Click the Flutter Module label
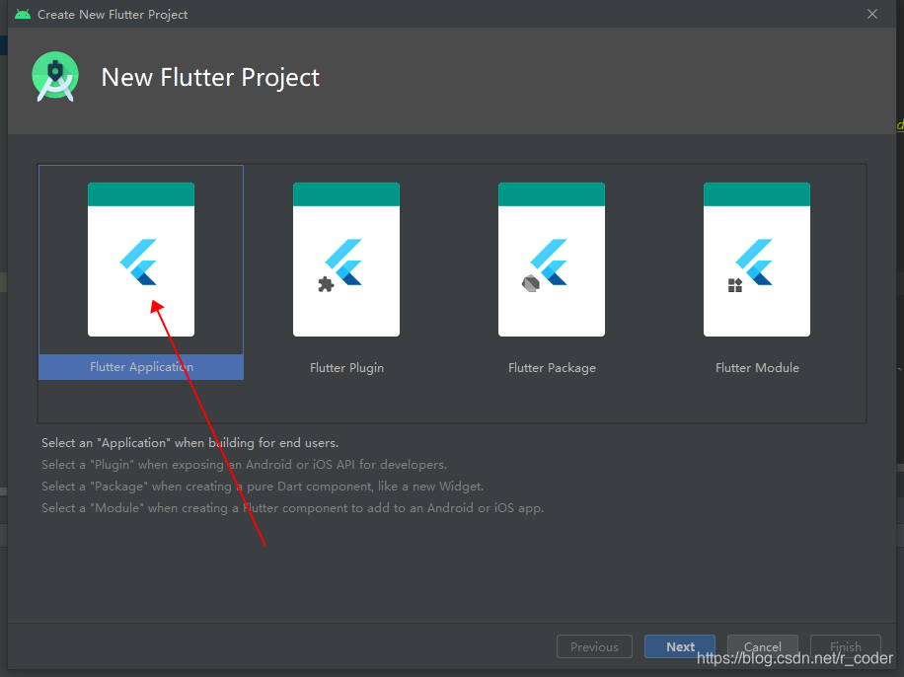Viewport: 904px width, 677px height. point(757,368)
